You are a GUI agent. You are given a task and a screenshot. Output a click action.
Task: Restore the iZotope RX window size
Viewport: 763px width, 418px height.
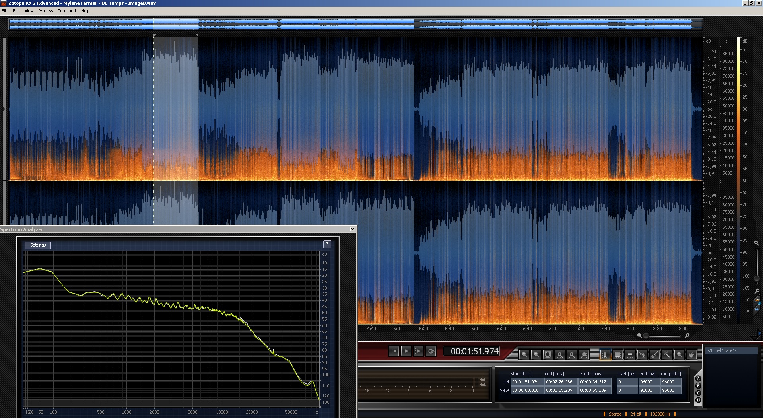point(751,3)
